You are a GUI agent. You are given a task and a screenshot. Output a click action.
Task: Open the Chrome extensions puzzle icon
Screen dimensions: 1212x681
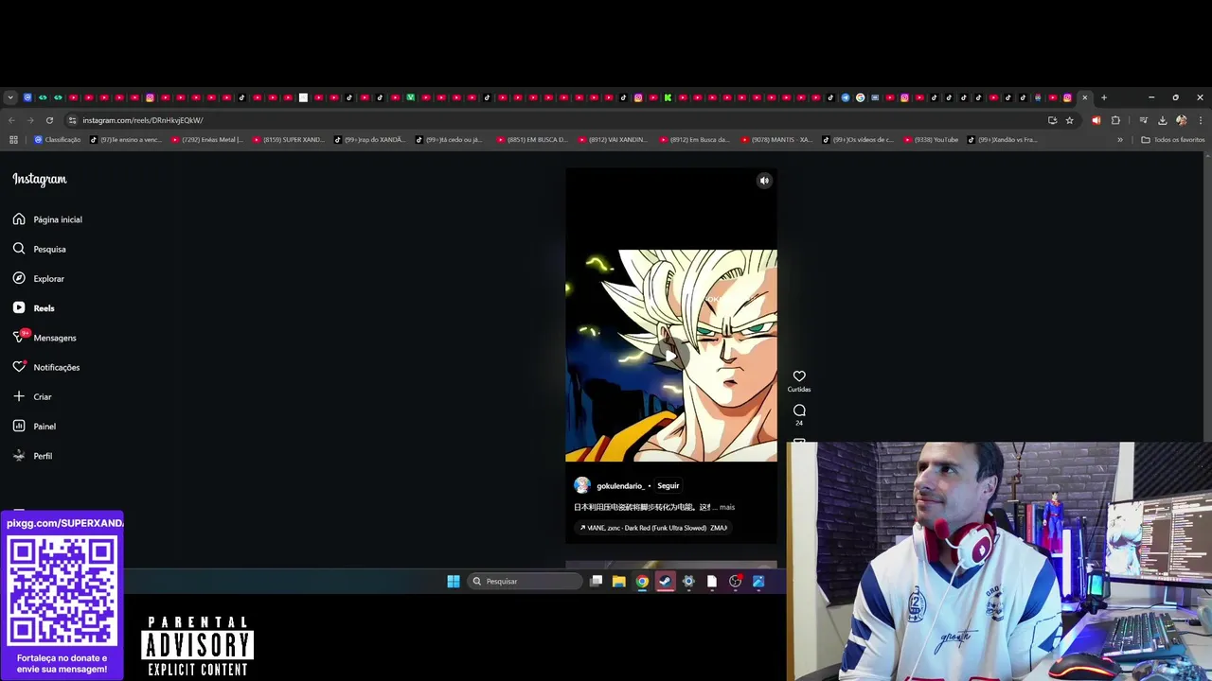click(1115, 120)
